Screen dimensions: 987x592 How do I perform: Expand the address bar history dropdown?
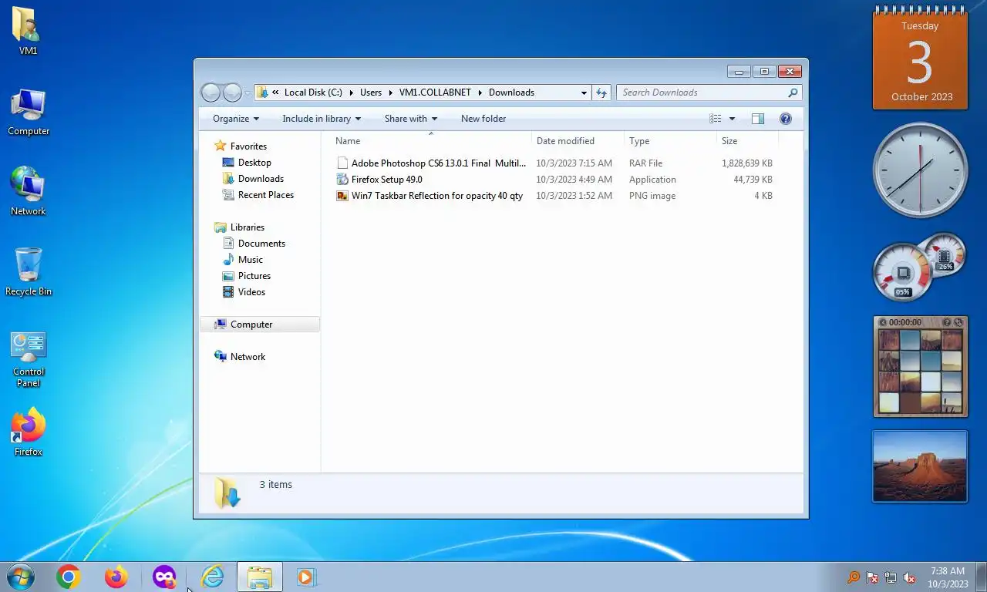[x=584, y=92]
